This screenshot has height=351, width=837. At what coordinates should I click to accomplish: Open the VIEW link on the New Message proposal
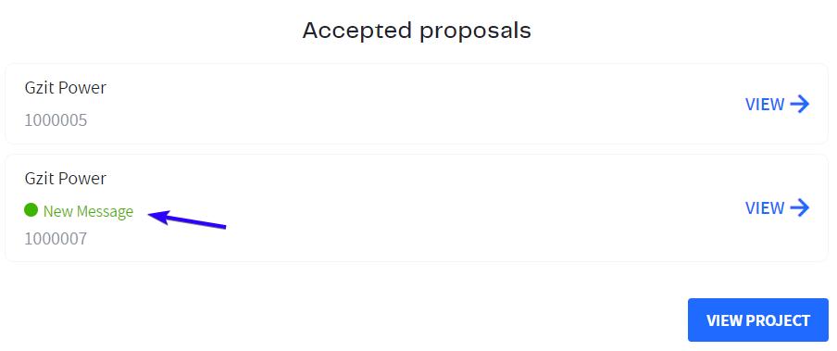777,207
